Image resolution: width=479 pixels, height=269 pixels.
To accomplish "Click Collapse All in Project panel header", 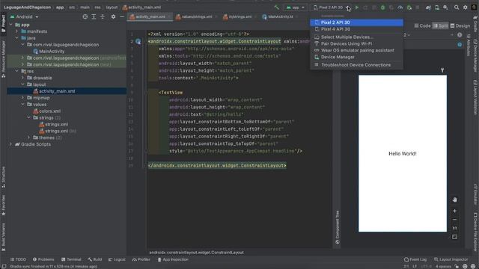I will pos(103,16).
